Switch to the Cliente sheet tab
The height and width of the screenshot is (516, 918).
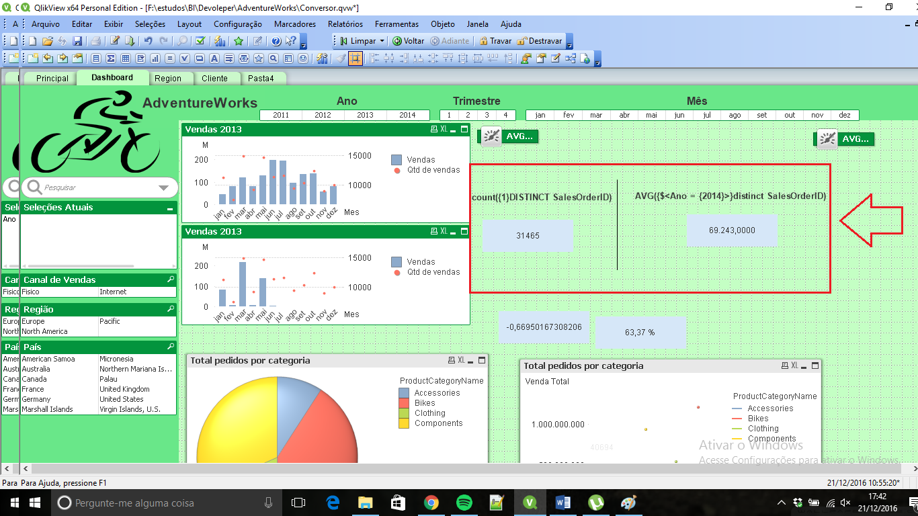tap(214, 78)
